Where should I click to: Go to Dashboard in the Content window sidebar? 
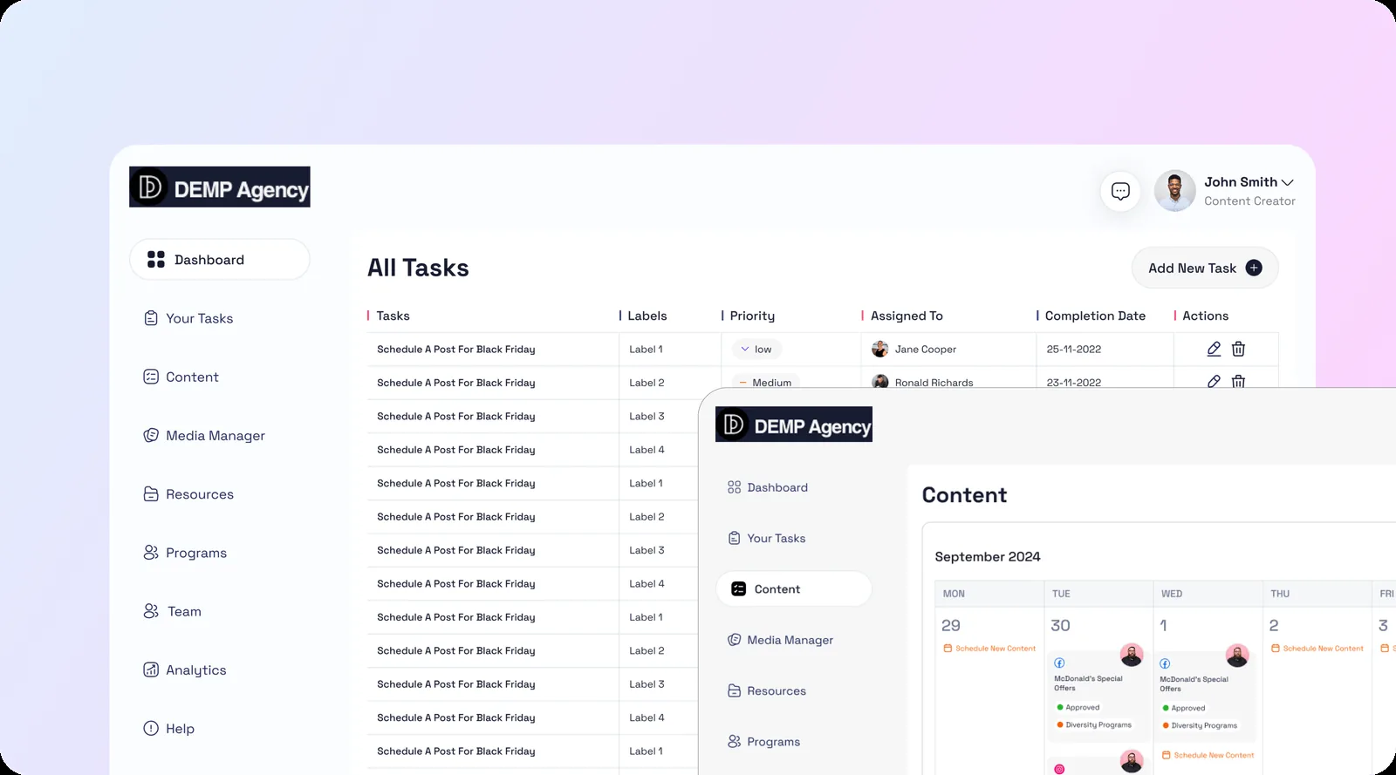point(768,487)
